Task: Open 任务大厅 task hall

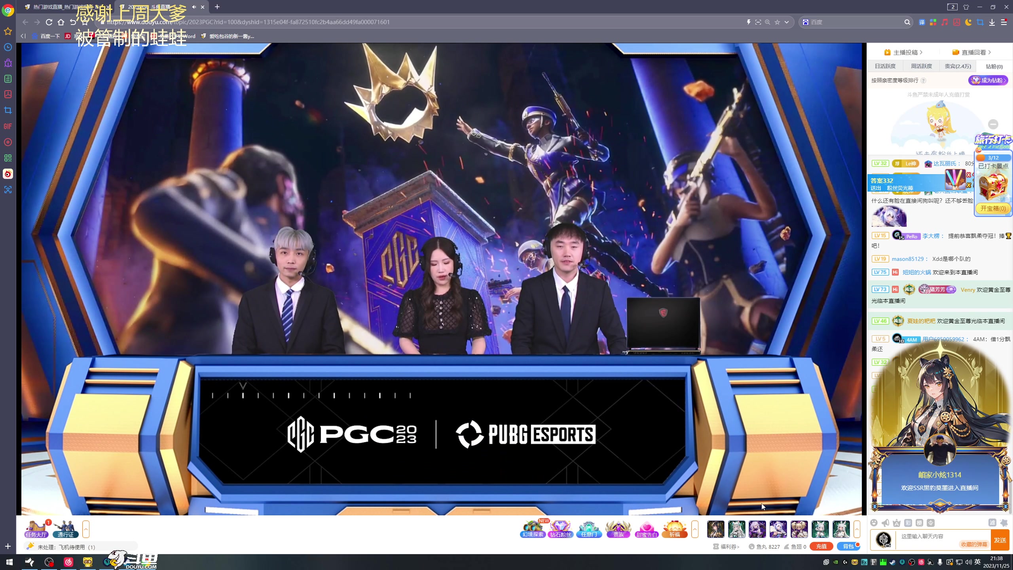Action: (x=36, y=529)
